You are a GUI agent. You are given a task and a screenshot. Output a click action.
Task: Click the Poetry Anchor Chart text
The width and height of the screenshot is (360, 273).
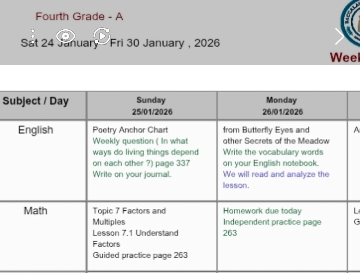(x=130, y=130)
